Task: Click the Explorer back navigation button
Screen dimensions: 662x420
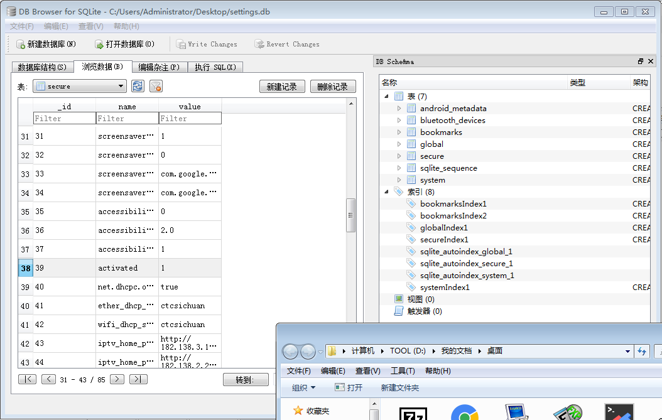Action: pyautogui.click(x=290, y=351)
